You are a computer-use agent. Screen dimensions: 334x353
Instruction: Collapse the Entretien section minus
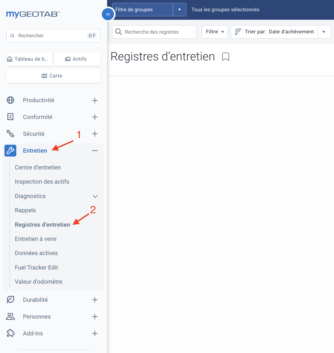coord(95,151)
